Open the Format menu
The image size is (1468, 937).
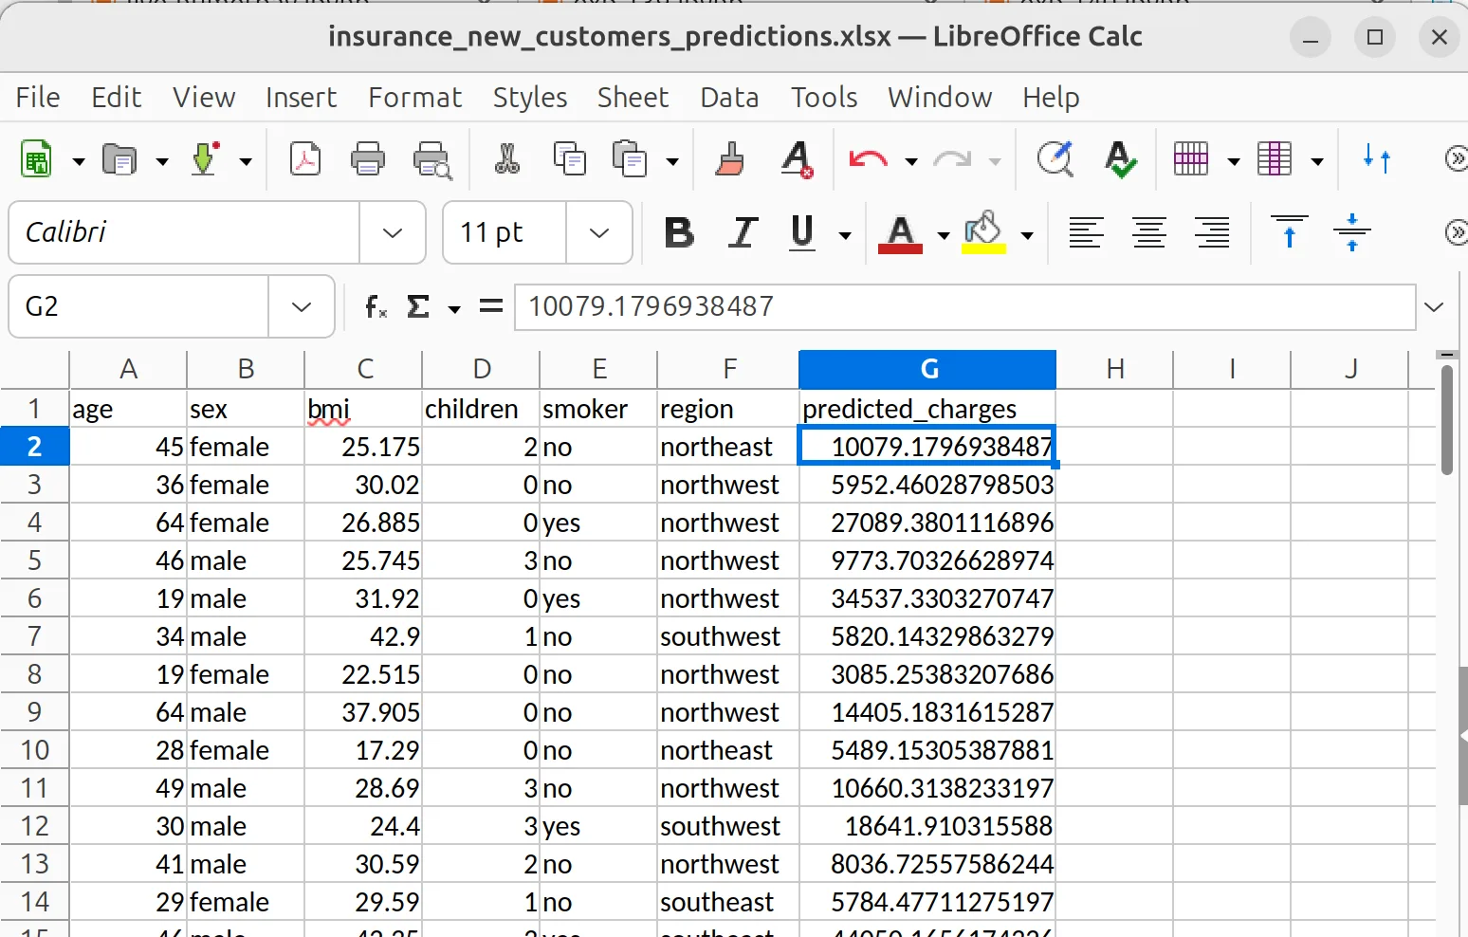pyautogui.click(x=415, y=97)
